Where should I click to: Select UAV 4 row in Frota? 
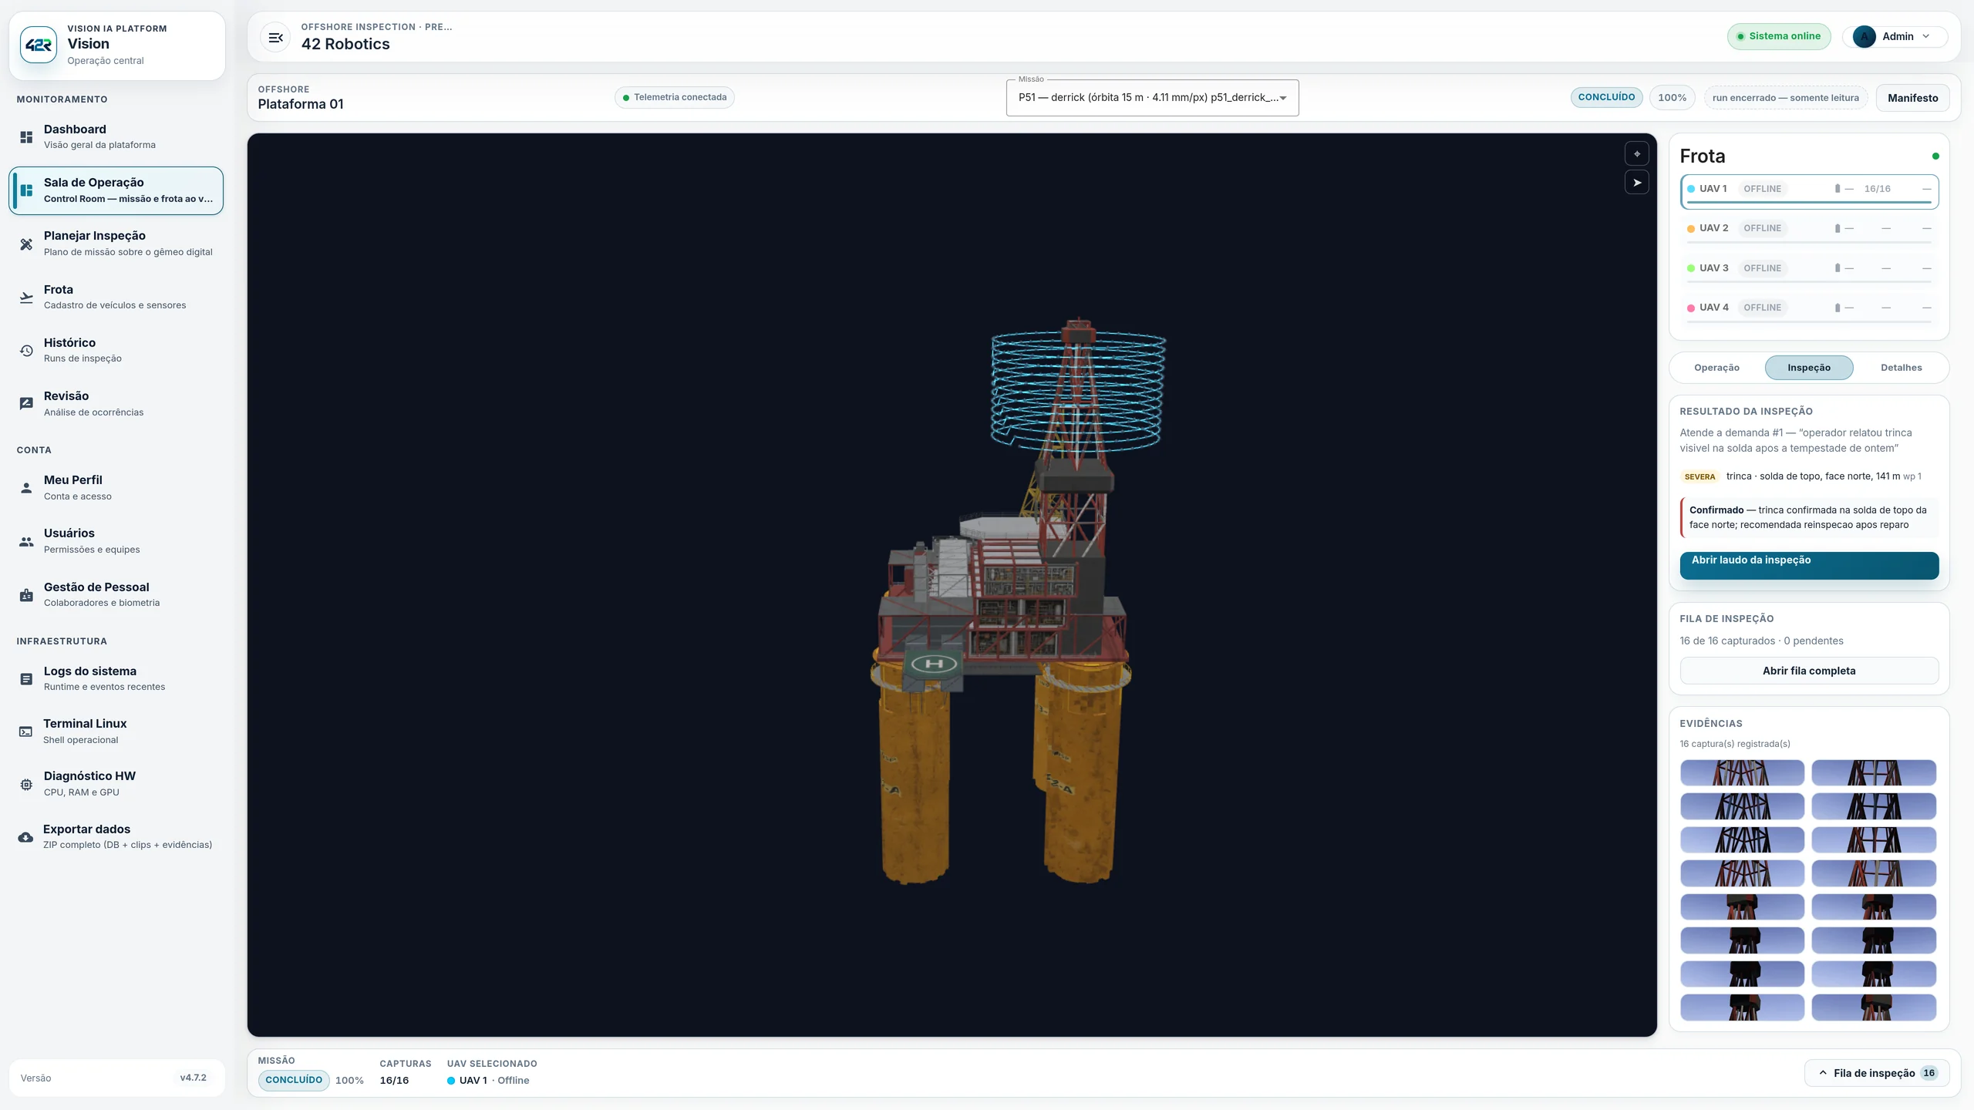tap(1809, 311)
